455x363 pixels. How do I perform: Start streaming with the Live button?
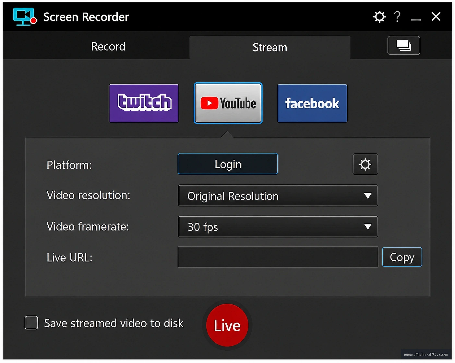227,325
